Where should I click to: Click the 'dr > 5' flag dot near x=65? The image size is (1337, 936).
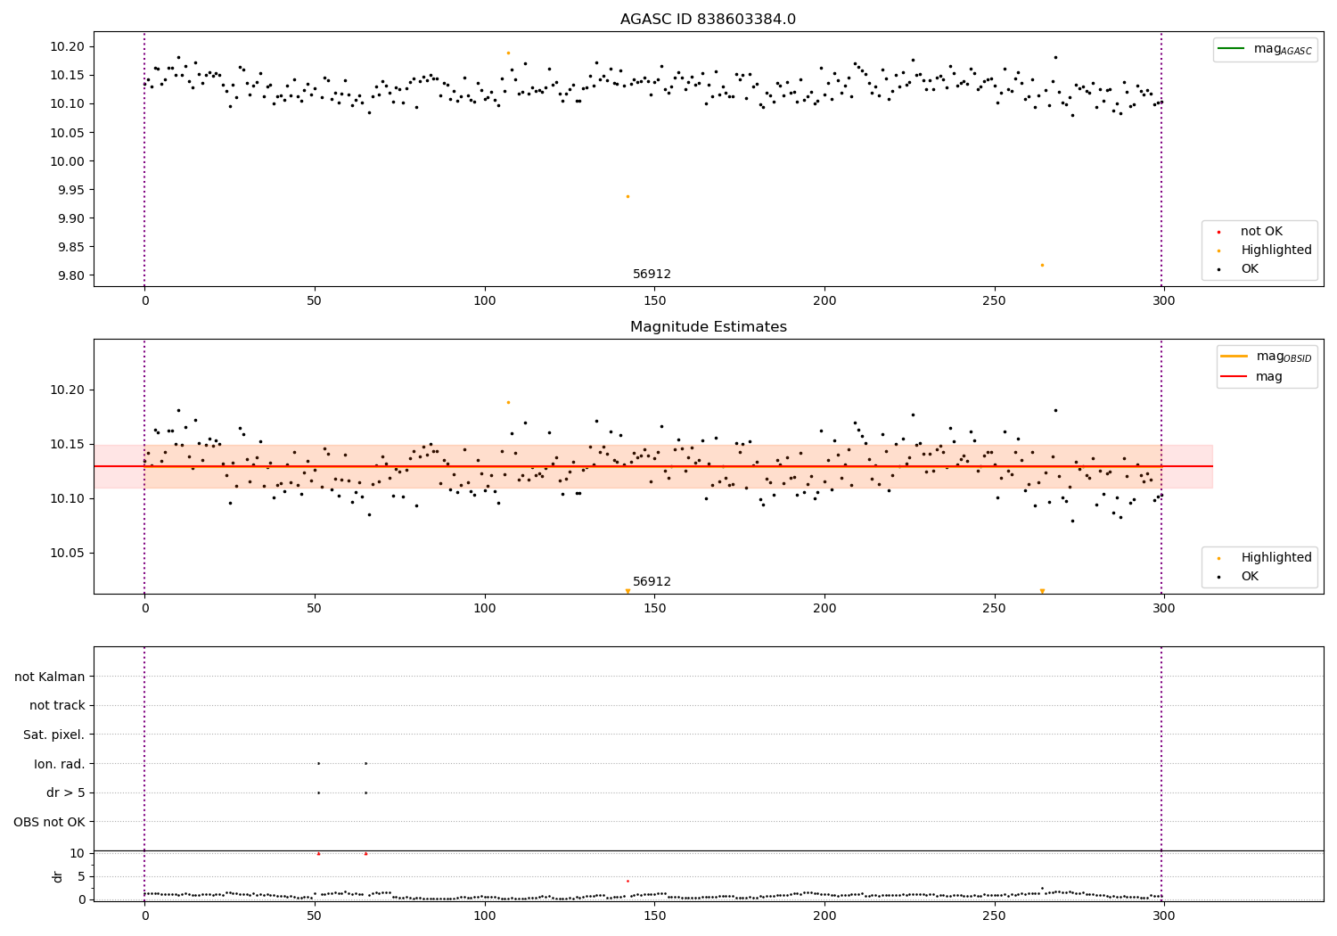(x=365, y=792)
